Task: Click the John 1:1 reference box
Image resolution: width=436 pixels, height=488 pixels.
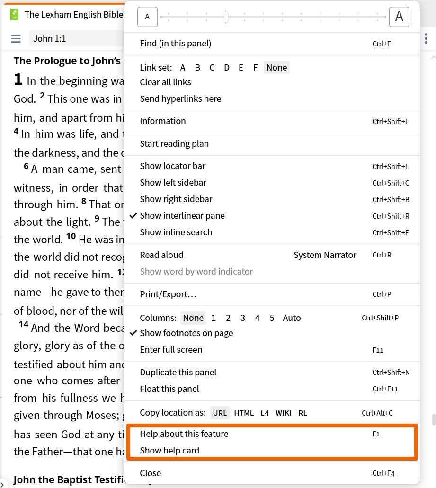Action: [76, 39]
